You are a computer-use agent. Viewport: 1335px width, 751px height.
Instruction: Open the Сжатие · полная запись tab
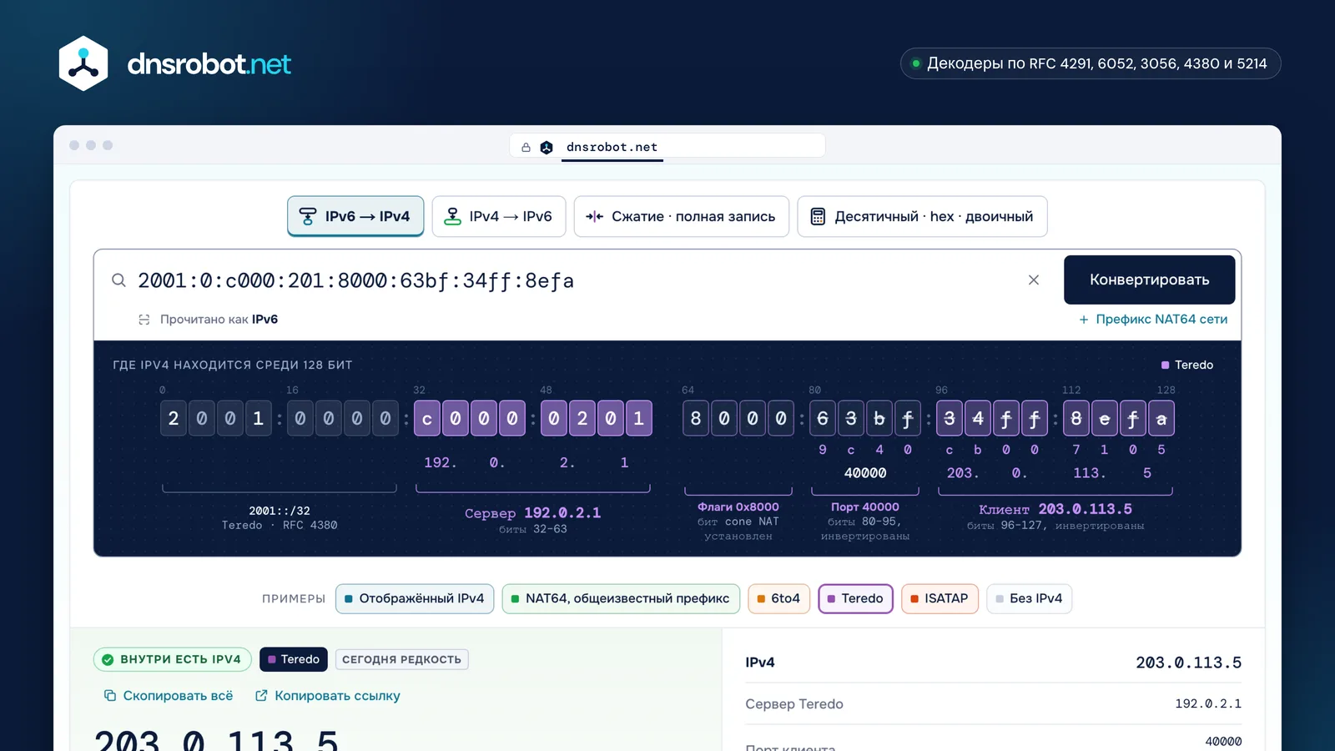click(681, 216)
